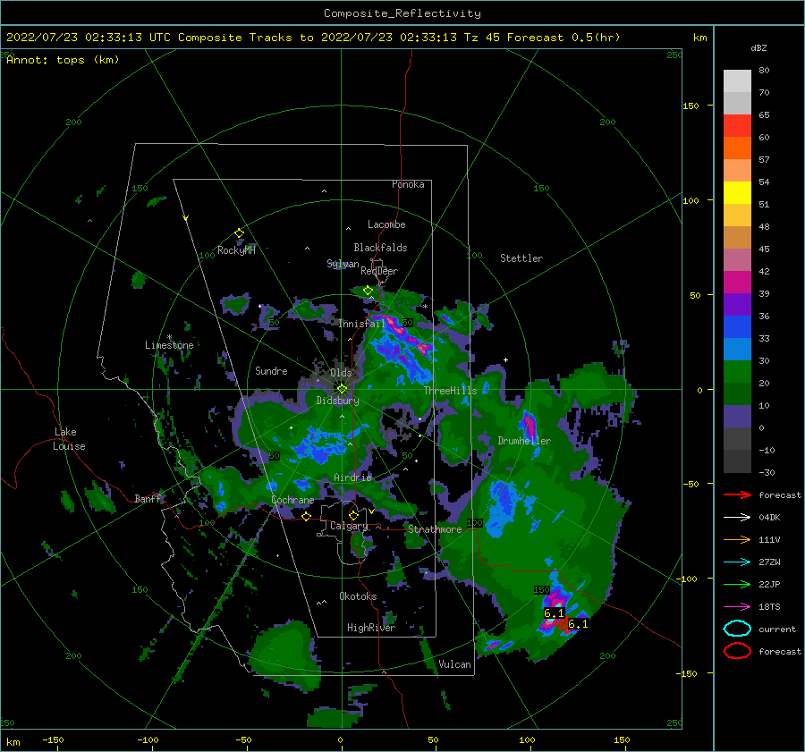Select the Strathmore label
The height and width of the screenshot is (752, 805).
coord(435,529)
